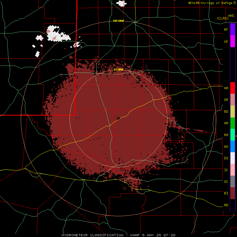Select the dusty pink GR legend swatch
This screenshot has height=237, width=237.
(x=233, y=100)
